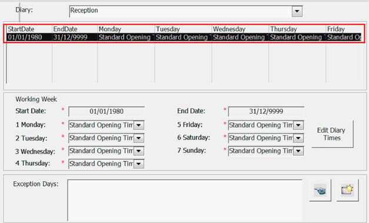Click the Edit Diary Times button
The width and height of the screenshot is (369, 223).
pos(332,134)
